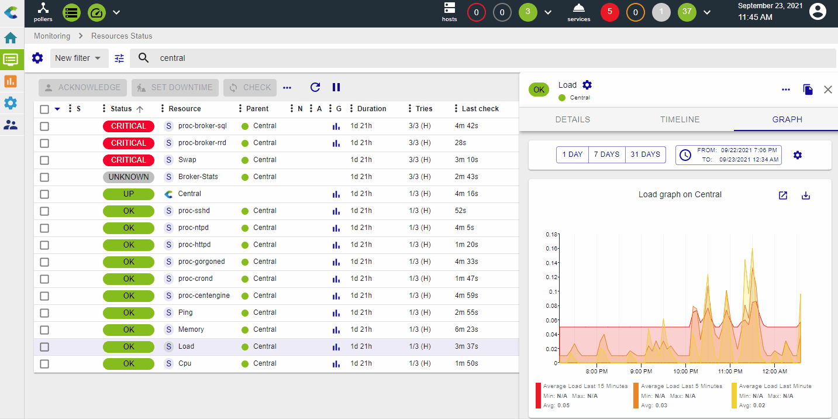Viewport: 838px width, 419px height.
Task: Expand the New filter dropdown
Action: [x=78, y=58]
